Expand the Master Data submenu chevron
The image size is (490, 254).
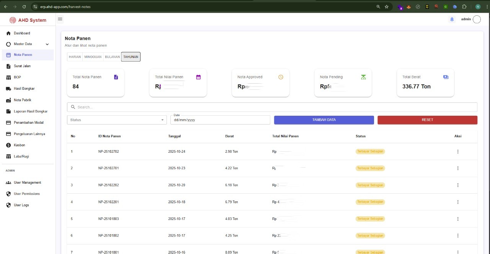click(x=47, y=44)
